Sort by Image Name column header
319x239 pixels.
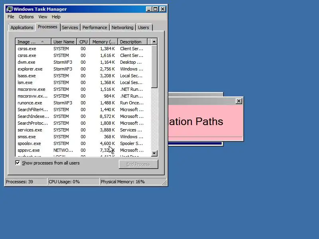click(x=33, y=42)
